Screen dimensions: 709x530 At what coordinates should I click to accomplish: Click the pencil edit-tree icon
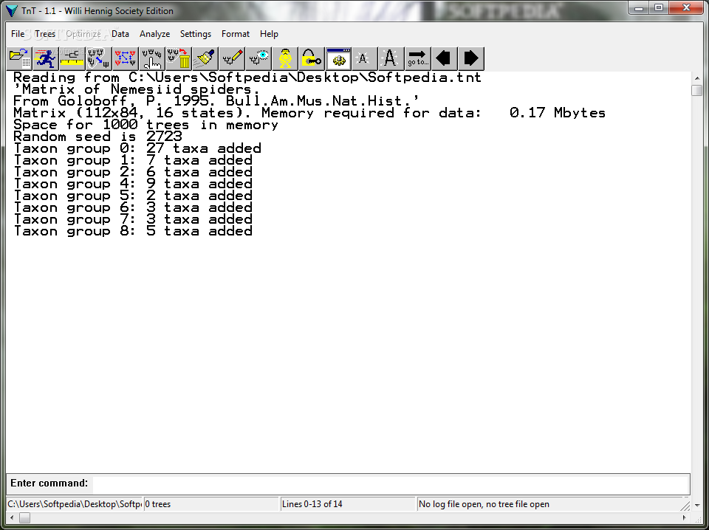(231, 59)
